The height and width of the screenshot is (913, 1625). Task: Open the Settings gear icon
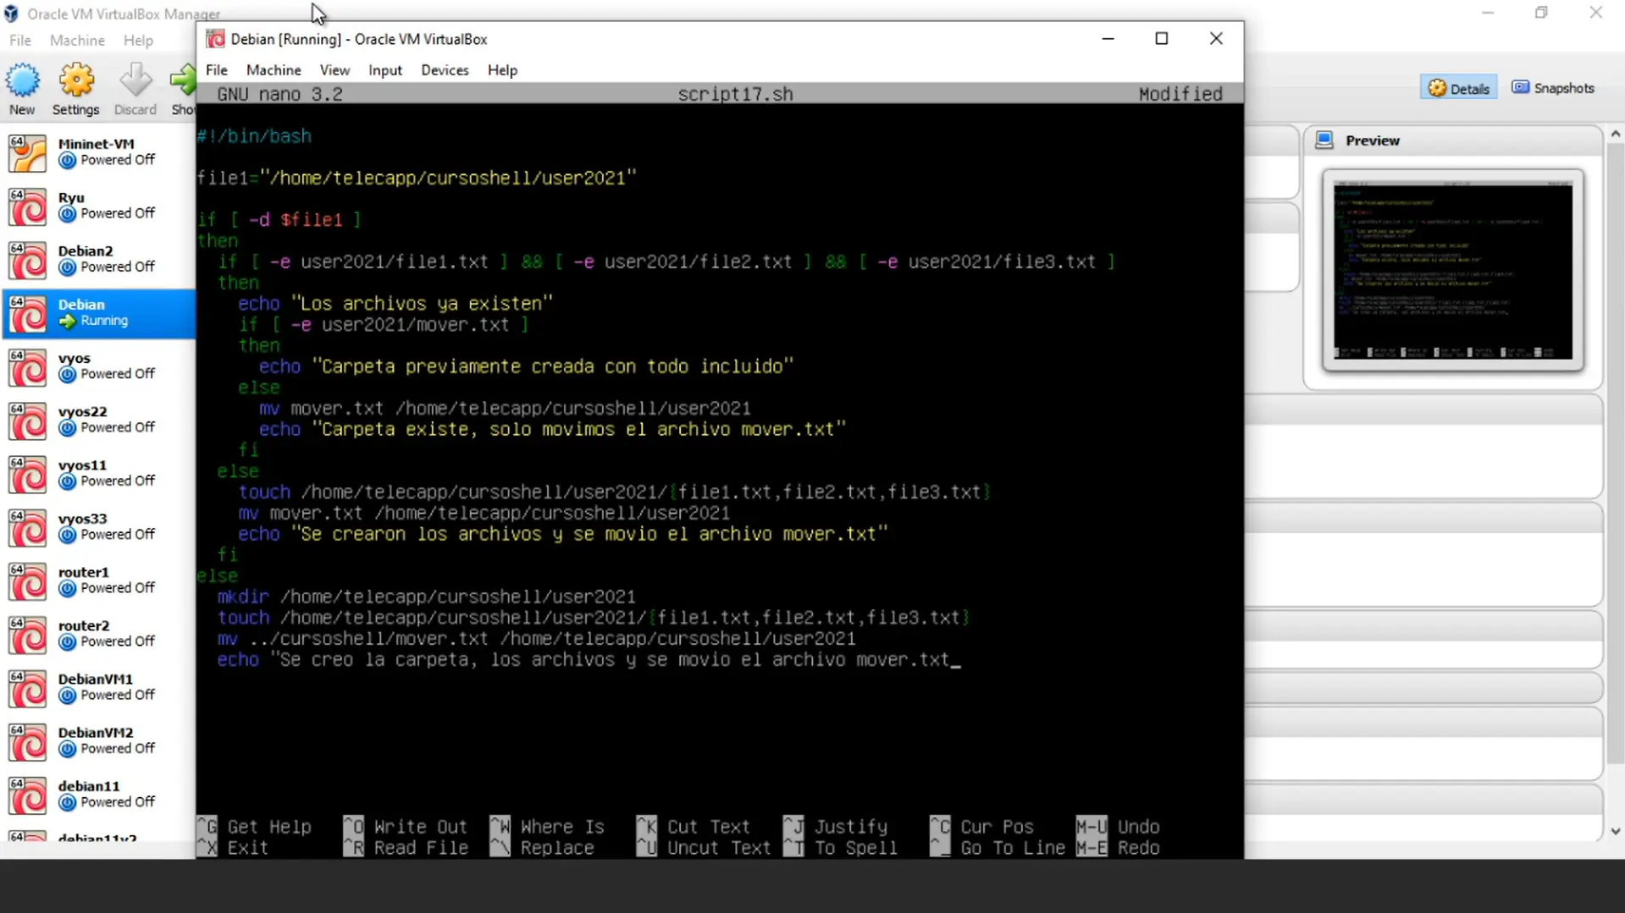point(76,82)
